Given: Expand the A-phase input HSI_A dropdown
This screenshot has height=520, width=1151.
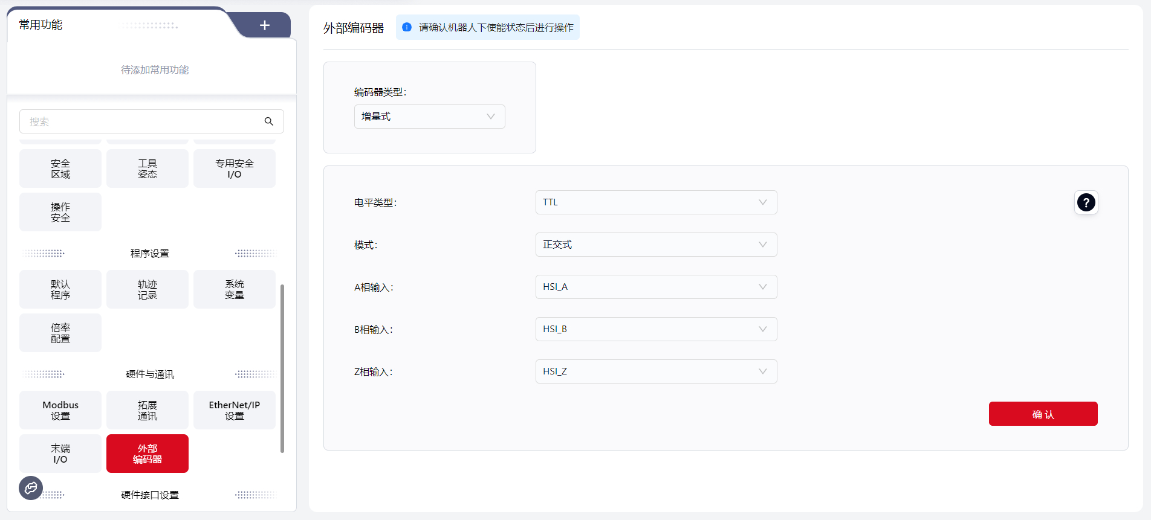Looking at the screenshot, I should (656, 287).
